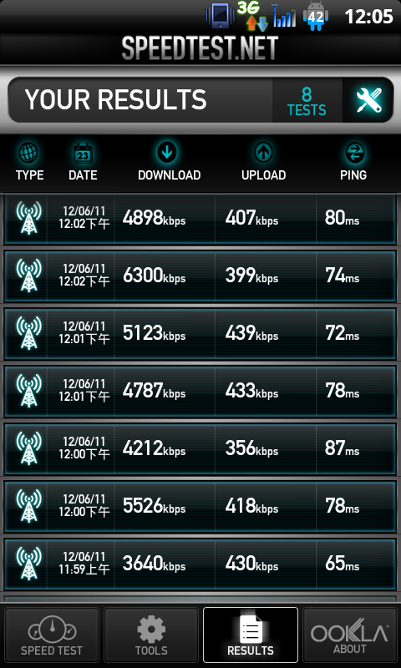Tap the 8 TESTS counter
The image size is (401, 668).
click(307, 101)
